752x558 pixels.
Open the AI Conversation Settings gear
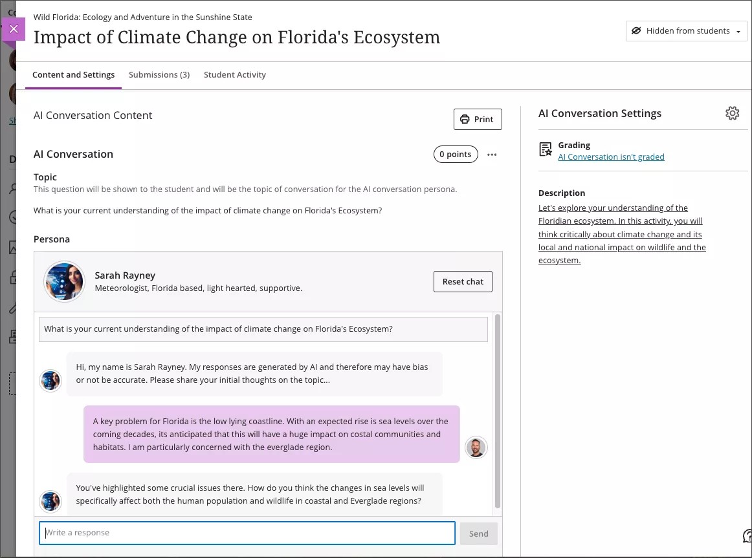click(x=732, y=113)
